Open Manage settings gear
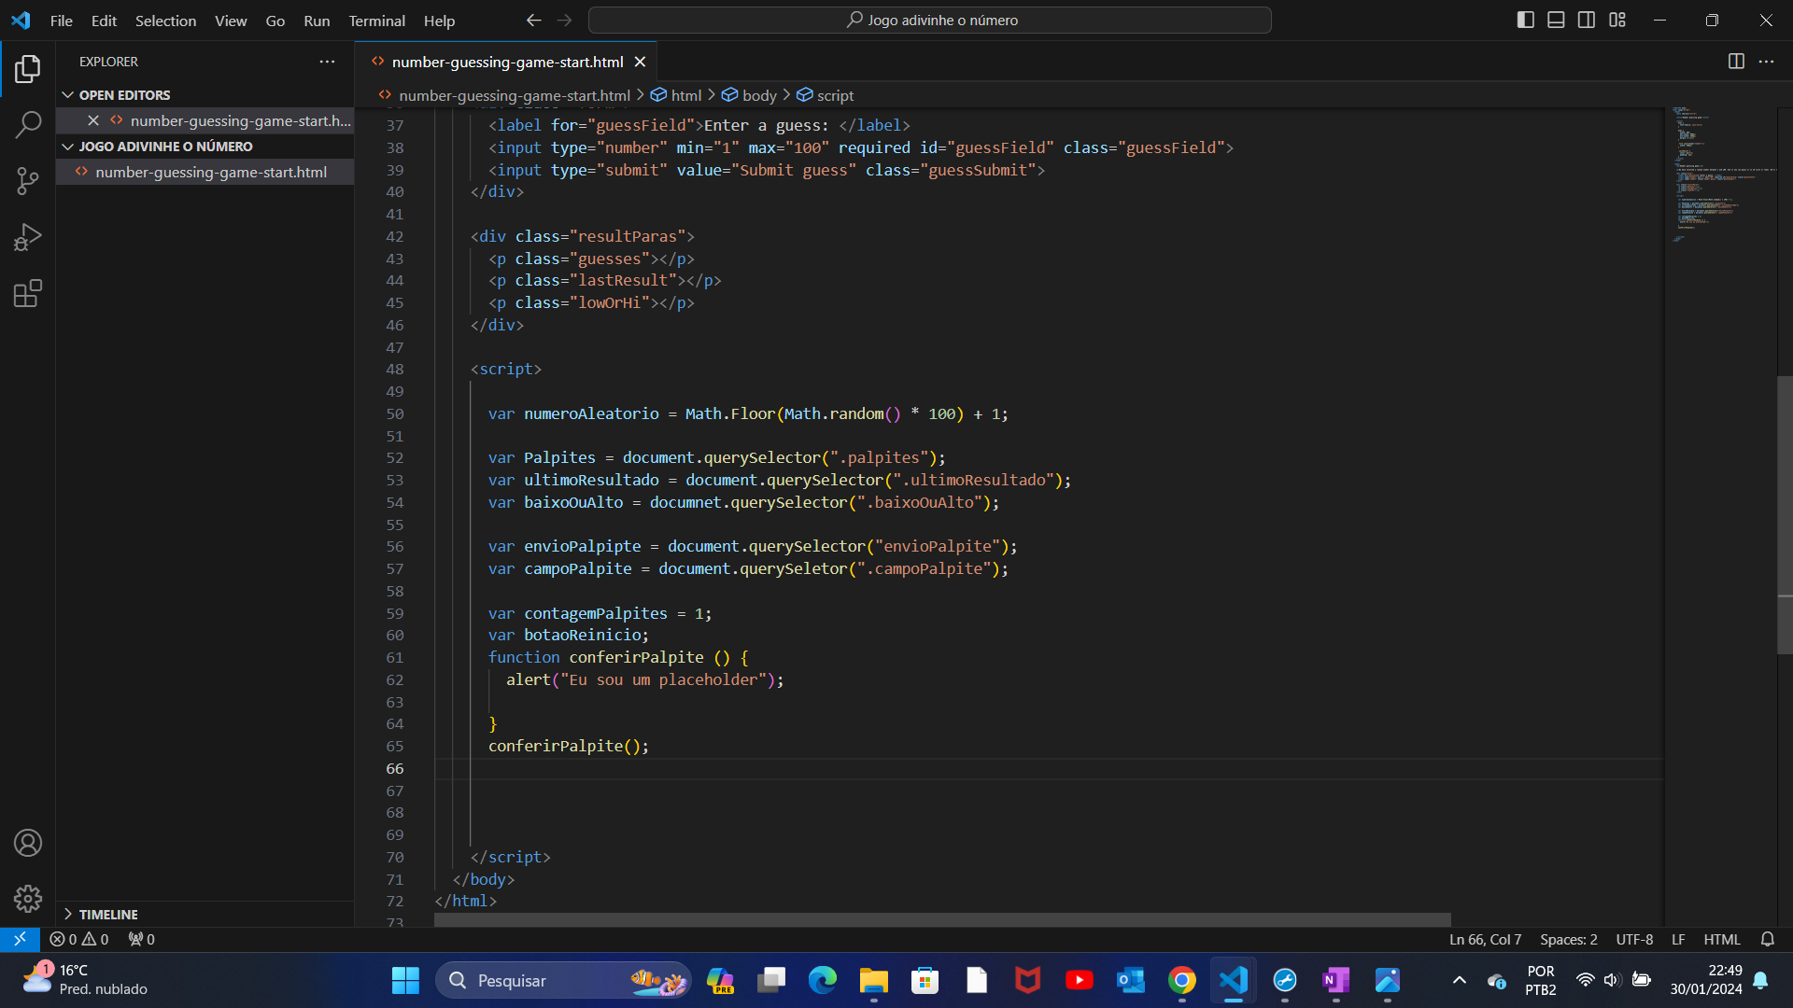Screen dimensions: 1793x1008 pyautogui.click(x=28, y=899)
